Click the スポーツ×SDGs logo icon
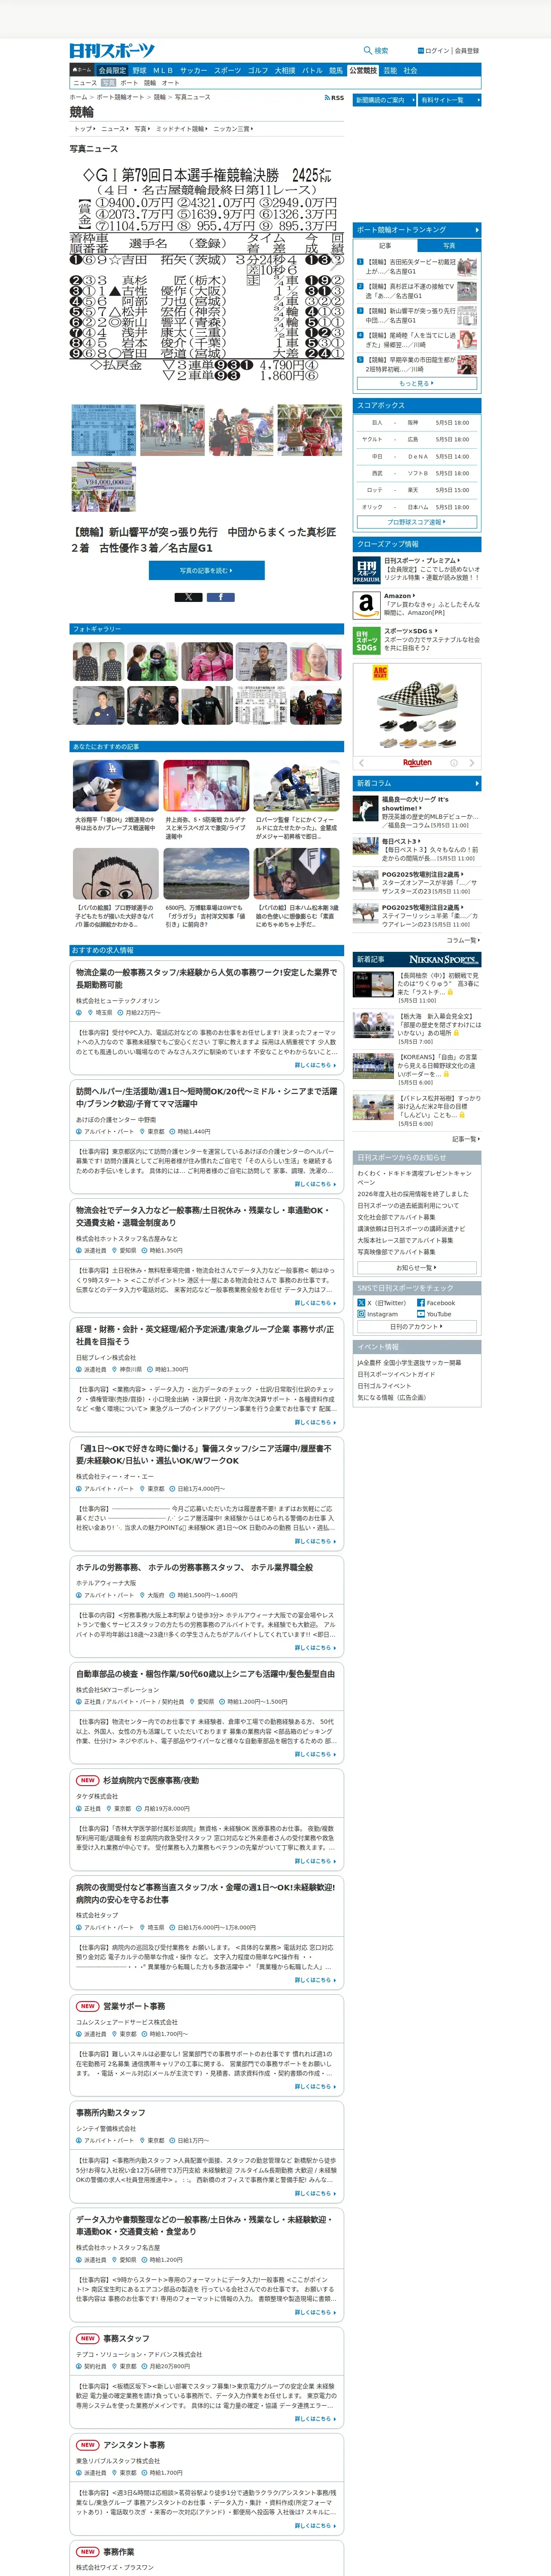 tap(366, 640)
